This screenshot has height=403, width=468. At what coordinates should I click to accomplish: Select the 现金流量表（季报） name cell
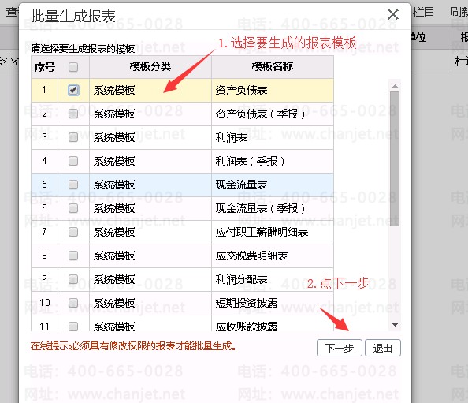pos(272,208)
